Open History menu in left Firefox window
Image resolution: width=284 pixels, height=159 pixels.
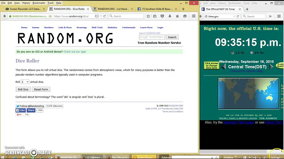click(26, 3)
